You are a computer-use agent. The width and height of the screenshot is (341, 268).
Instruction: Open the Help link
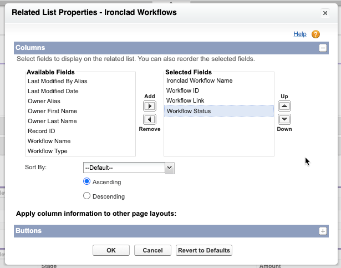point(300,34)
